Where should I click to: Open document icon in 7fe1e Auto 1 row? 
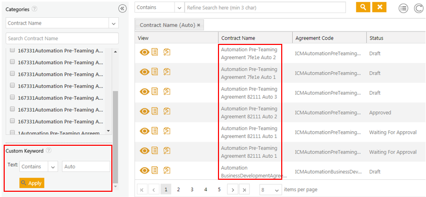coord(155,72)
